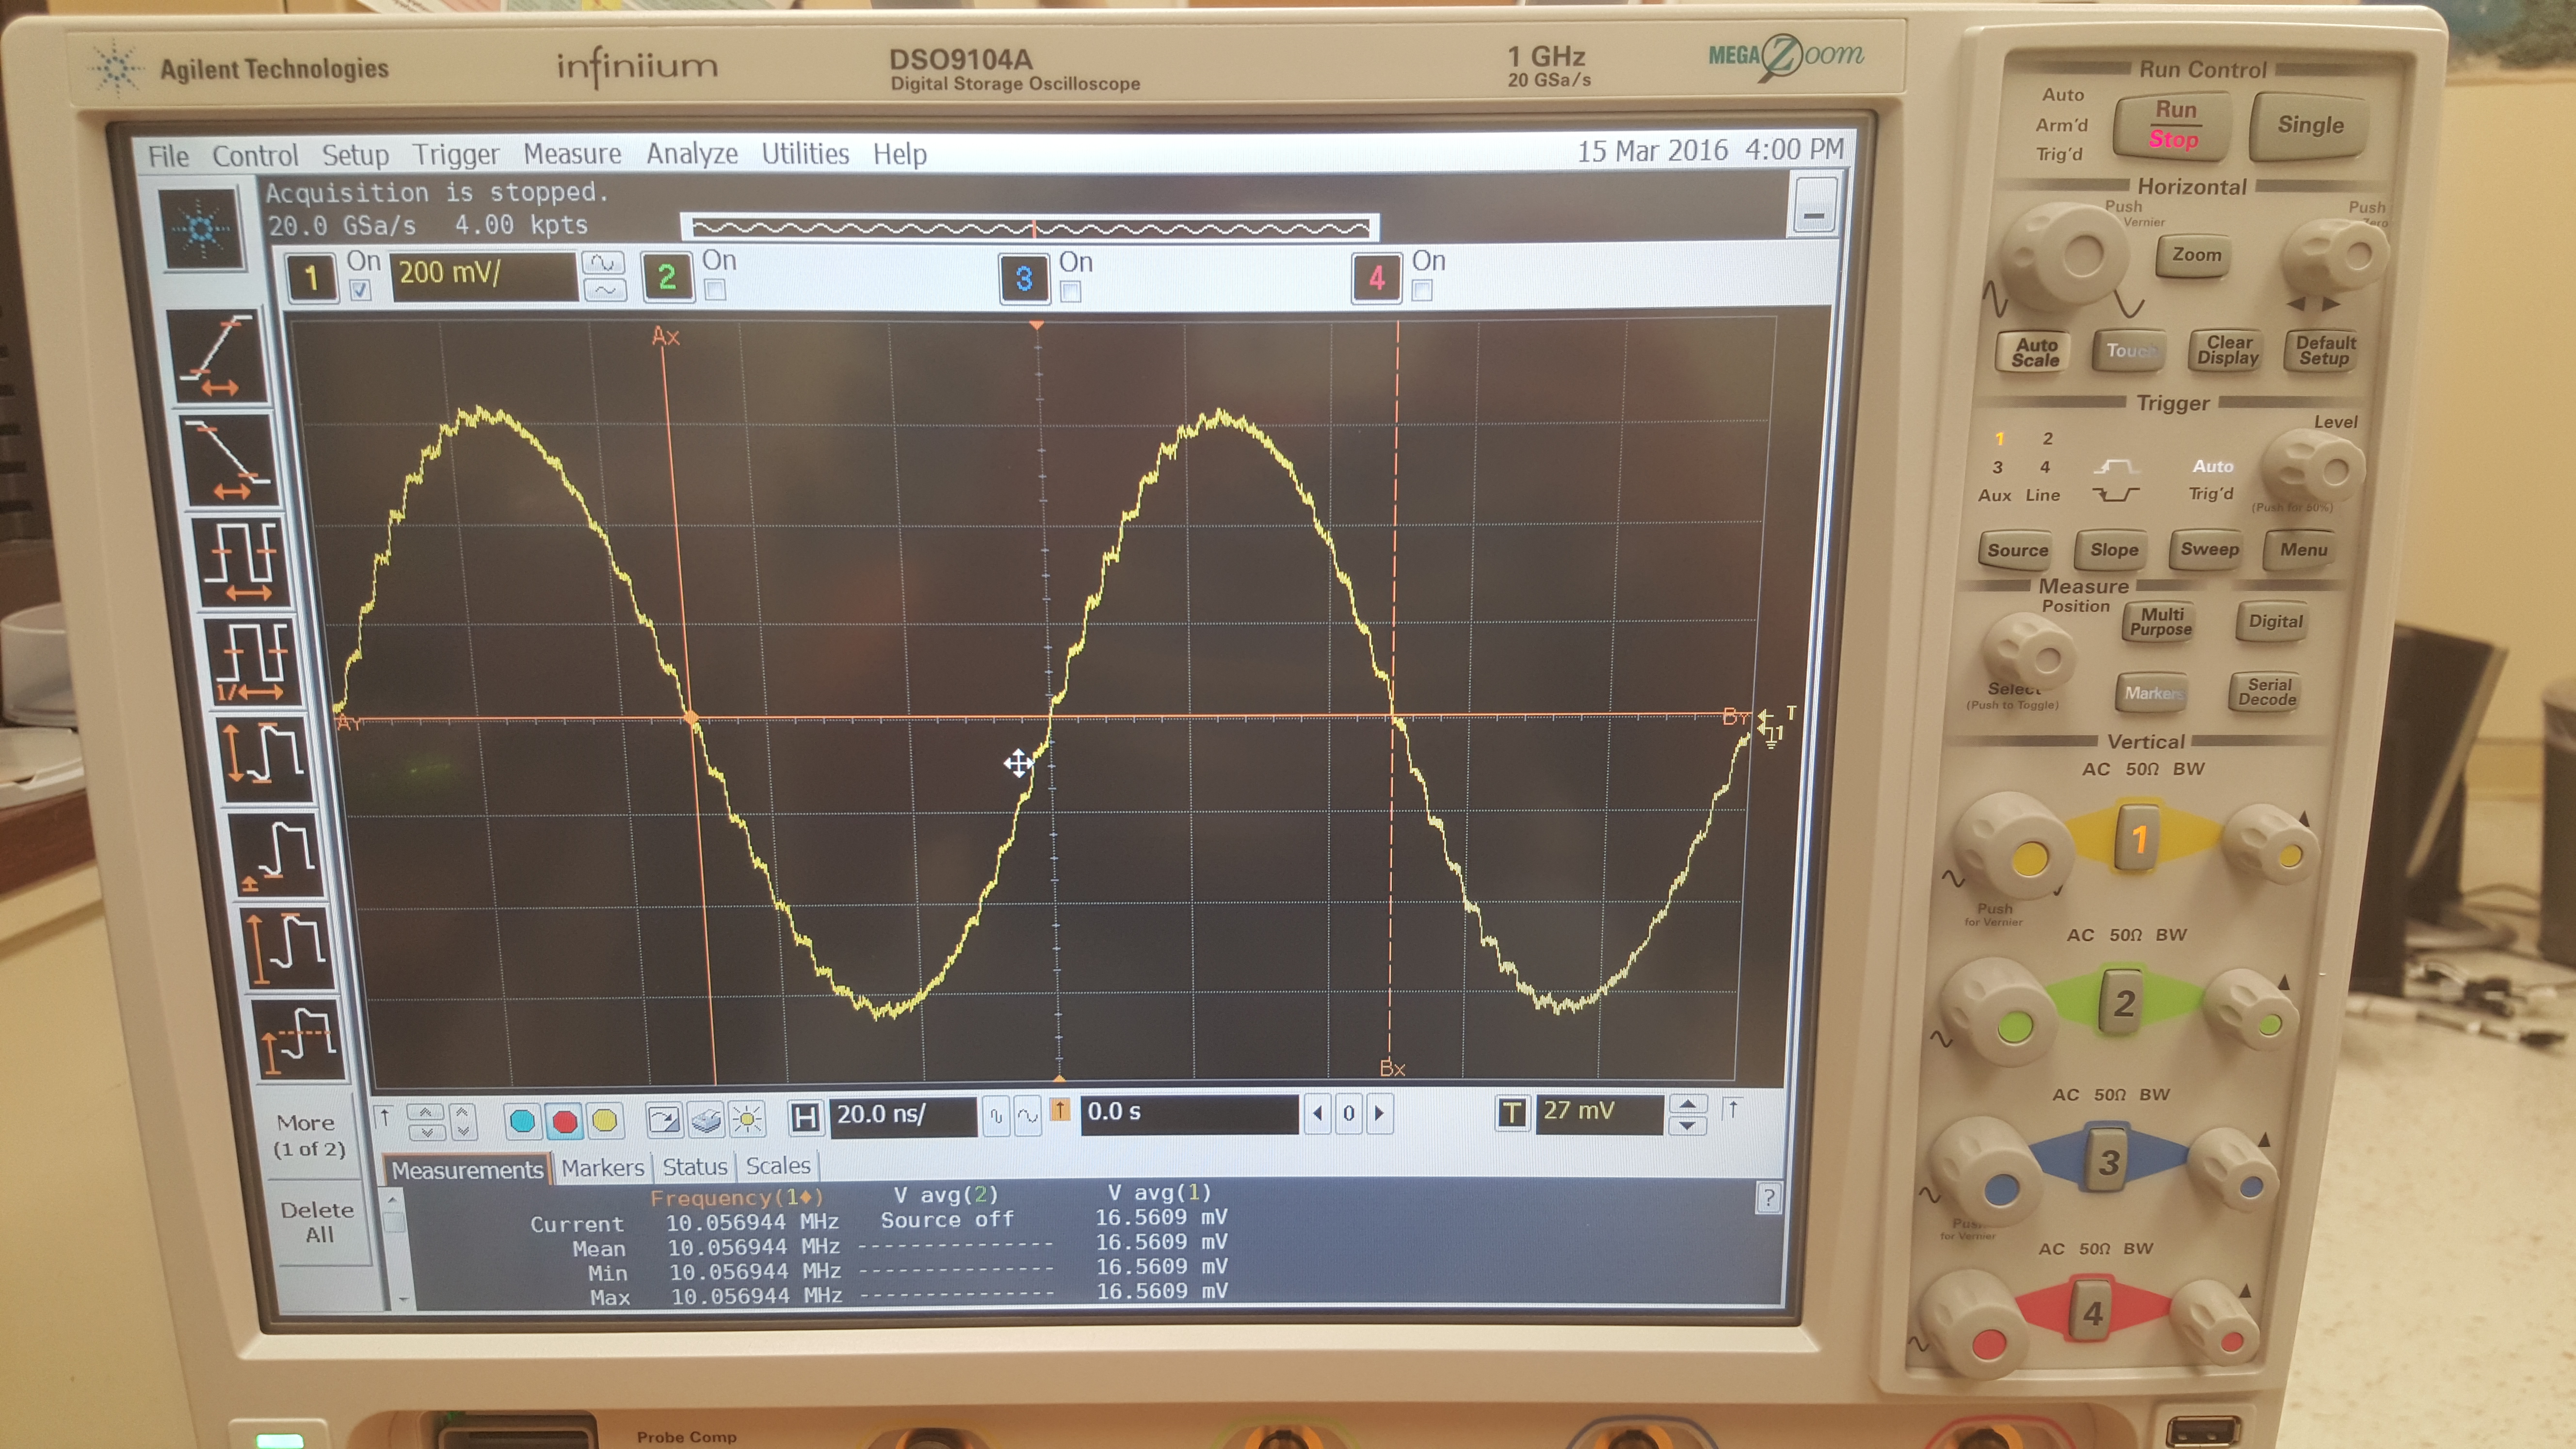The width and height of the screenshot is (2576, 1449).
Task: Click the small down chevron offset button
Action: click(427, 1132)
